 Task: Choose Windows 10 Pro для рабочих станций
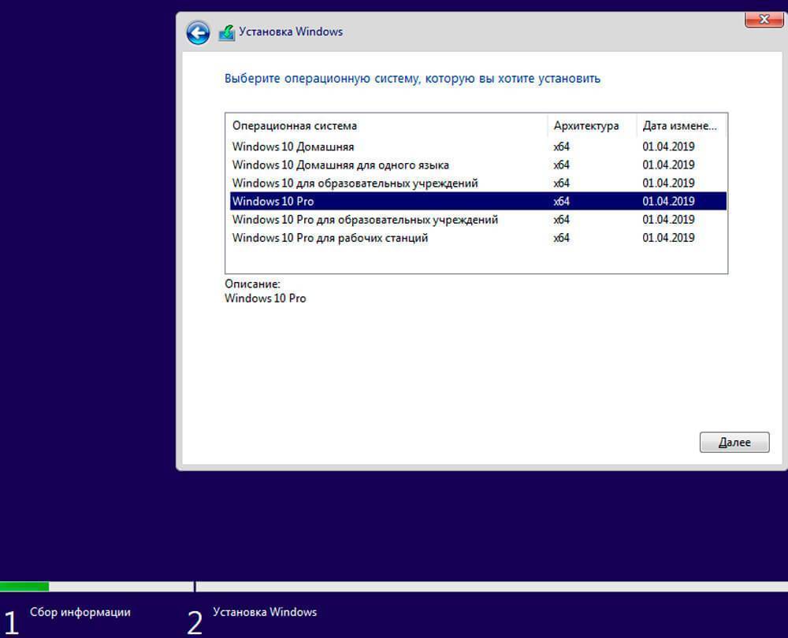coord(330,238)
